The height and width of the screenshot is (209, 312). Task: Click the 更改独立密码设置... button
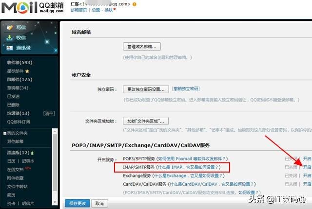click(x=146, y=89)
